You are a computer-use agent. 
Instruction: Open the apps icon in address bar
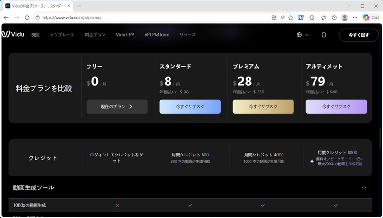click(274, 18)
